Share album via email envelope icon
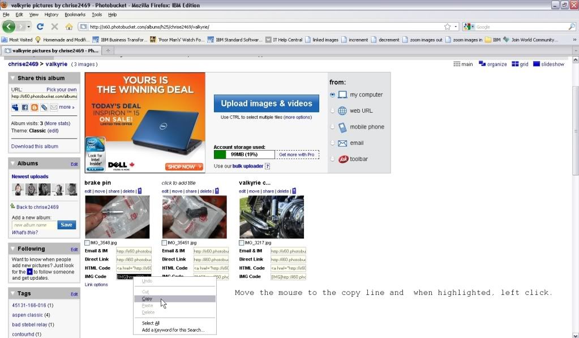Viewport: 579px width, 338px height. coord(54,107)
